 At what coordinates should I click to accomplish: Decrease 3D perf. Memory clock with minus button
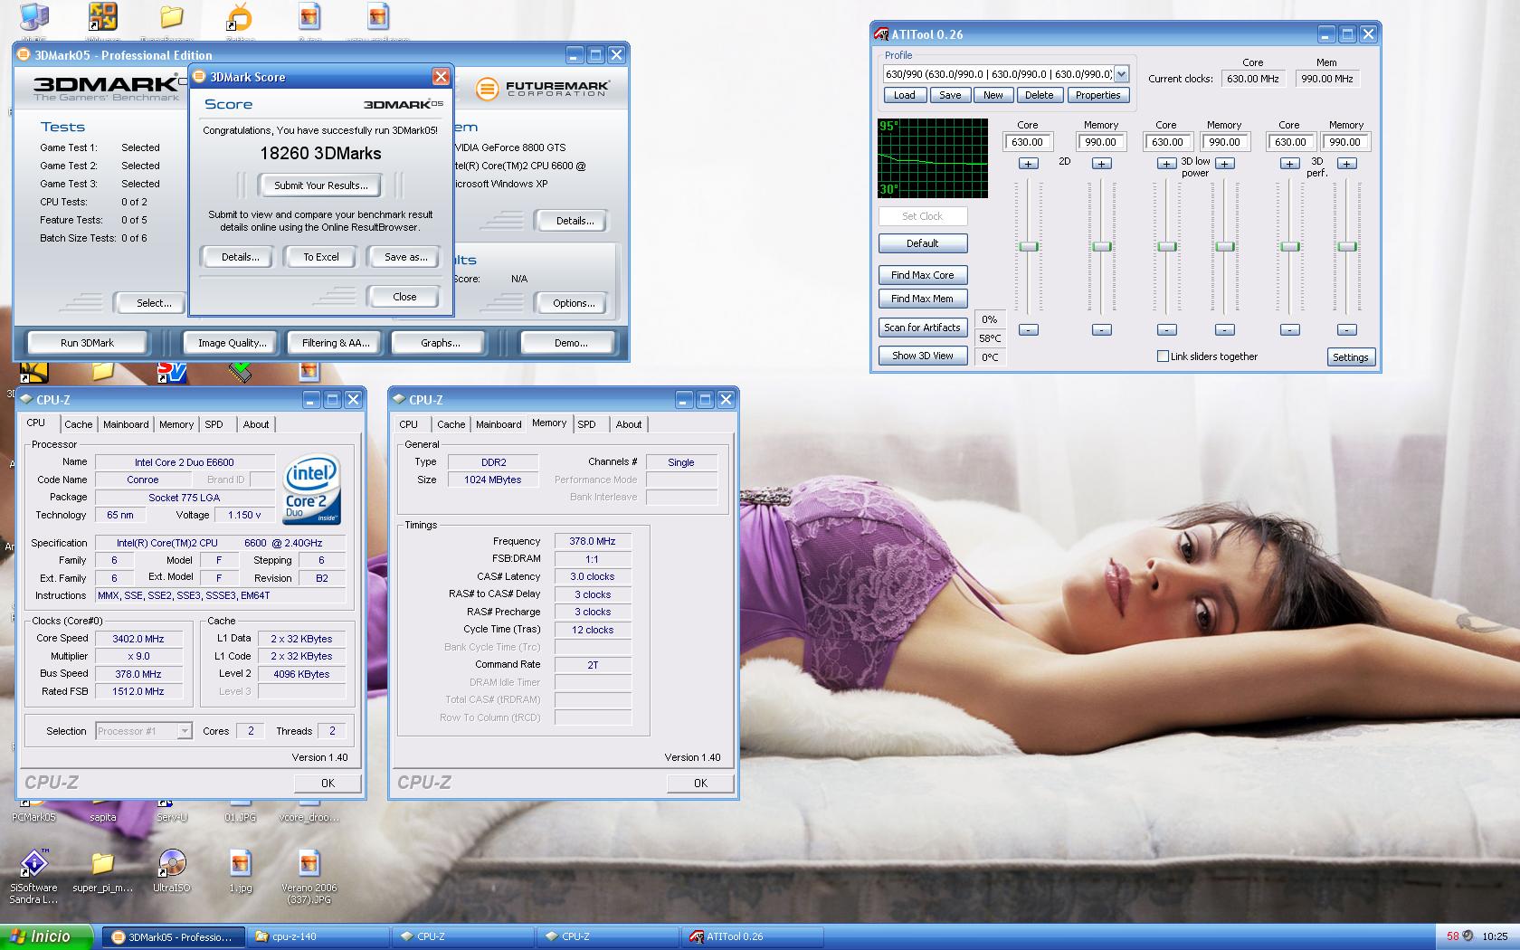[x=1347, y=330]
